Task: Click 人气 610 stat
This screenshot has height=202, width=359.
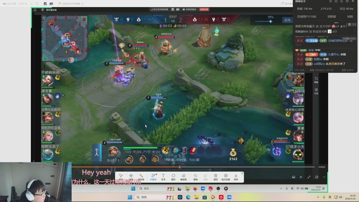Action: coord(326,9)
